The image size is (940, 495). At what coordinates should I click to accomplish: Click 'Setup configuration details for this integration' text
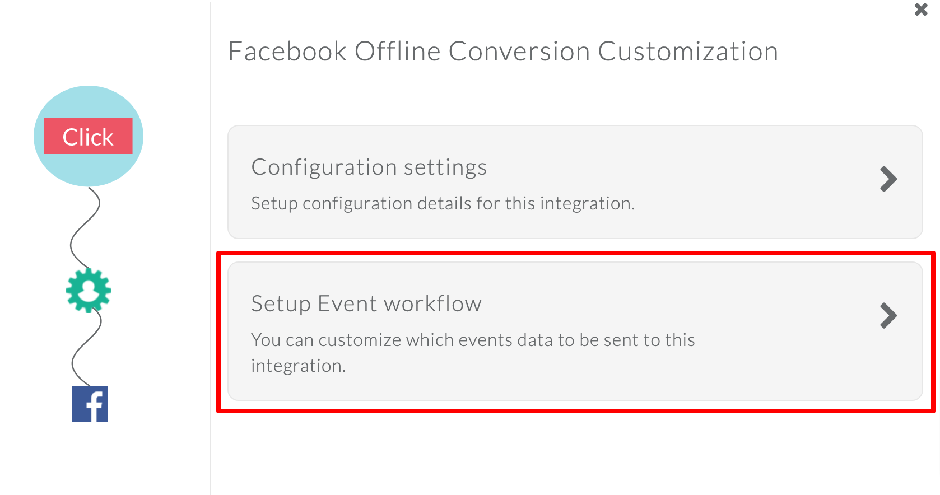pos(443,203)
